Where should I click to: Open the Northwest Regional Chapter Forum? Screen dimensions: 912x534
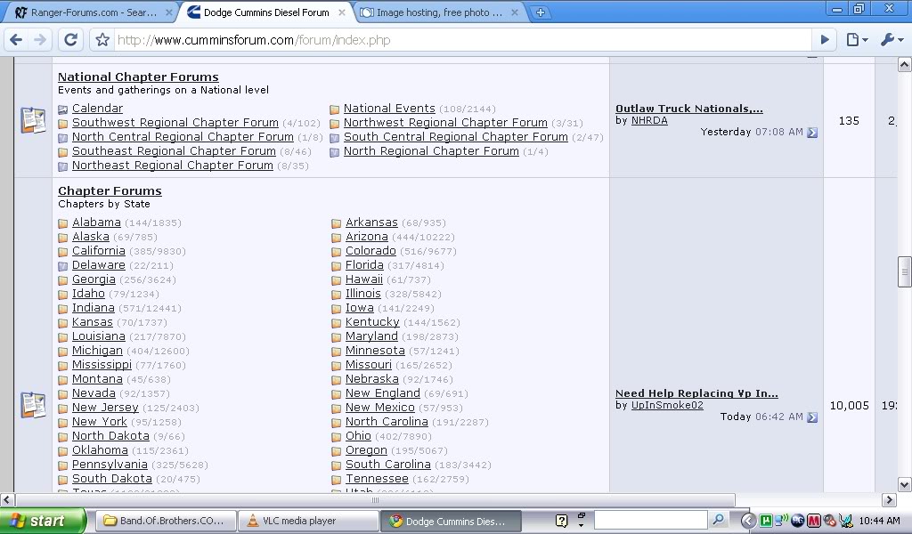click(x=445, y=123)
